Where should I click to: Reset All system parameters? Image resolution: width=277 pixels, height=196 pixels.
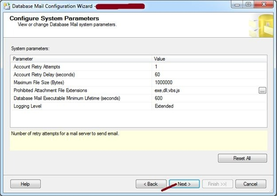coord(242,158)
